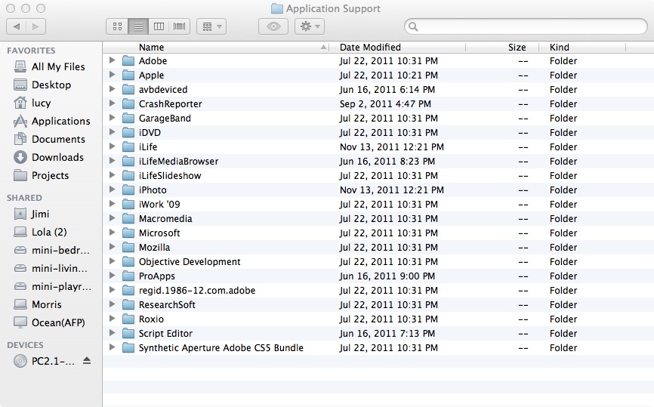Expand the Microsoft folder disclosure triangle
654x407 pixels.
point(112,233)
